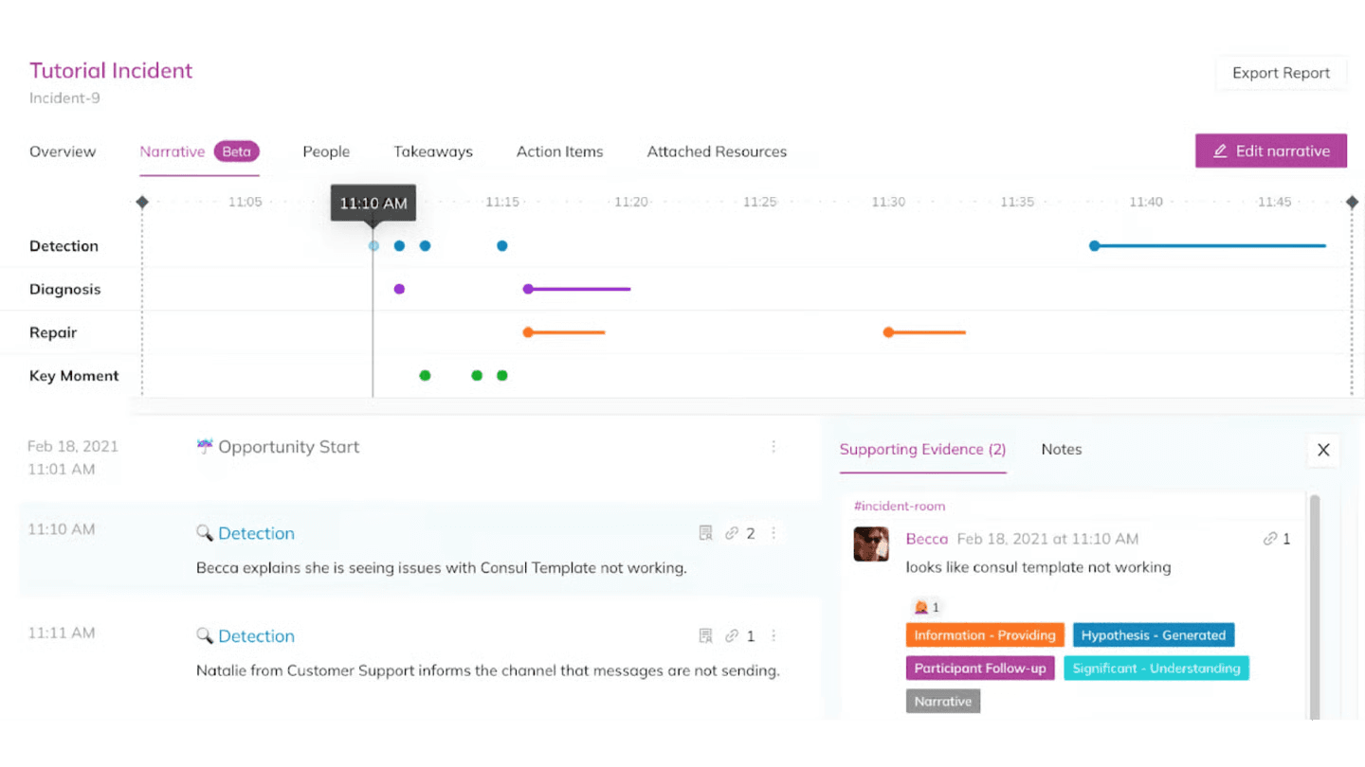
Task: Click the umbrella icon beside Opportunity Start
Action: coord(205,447)
